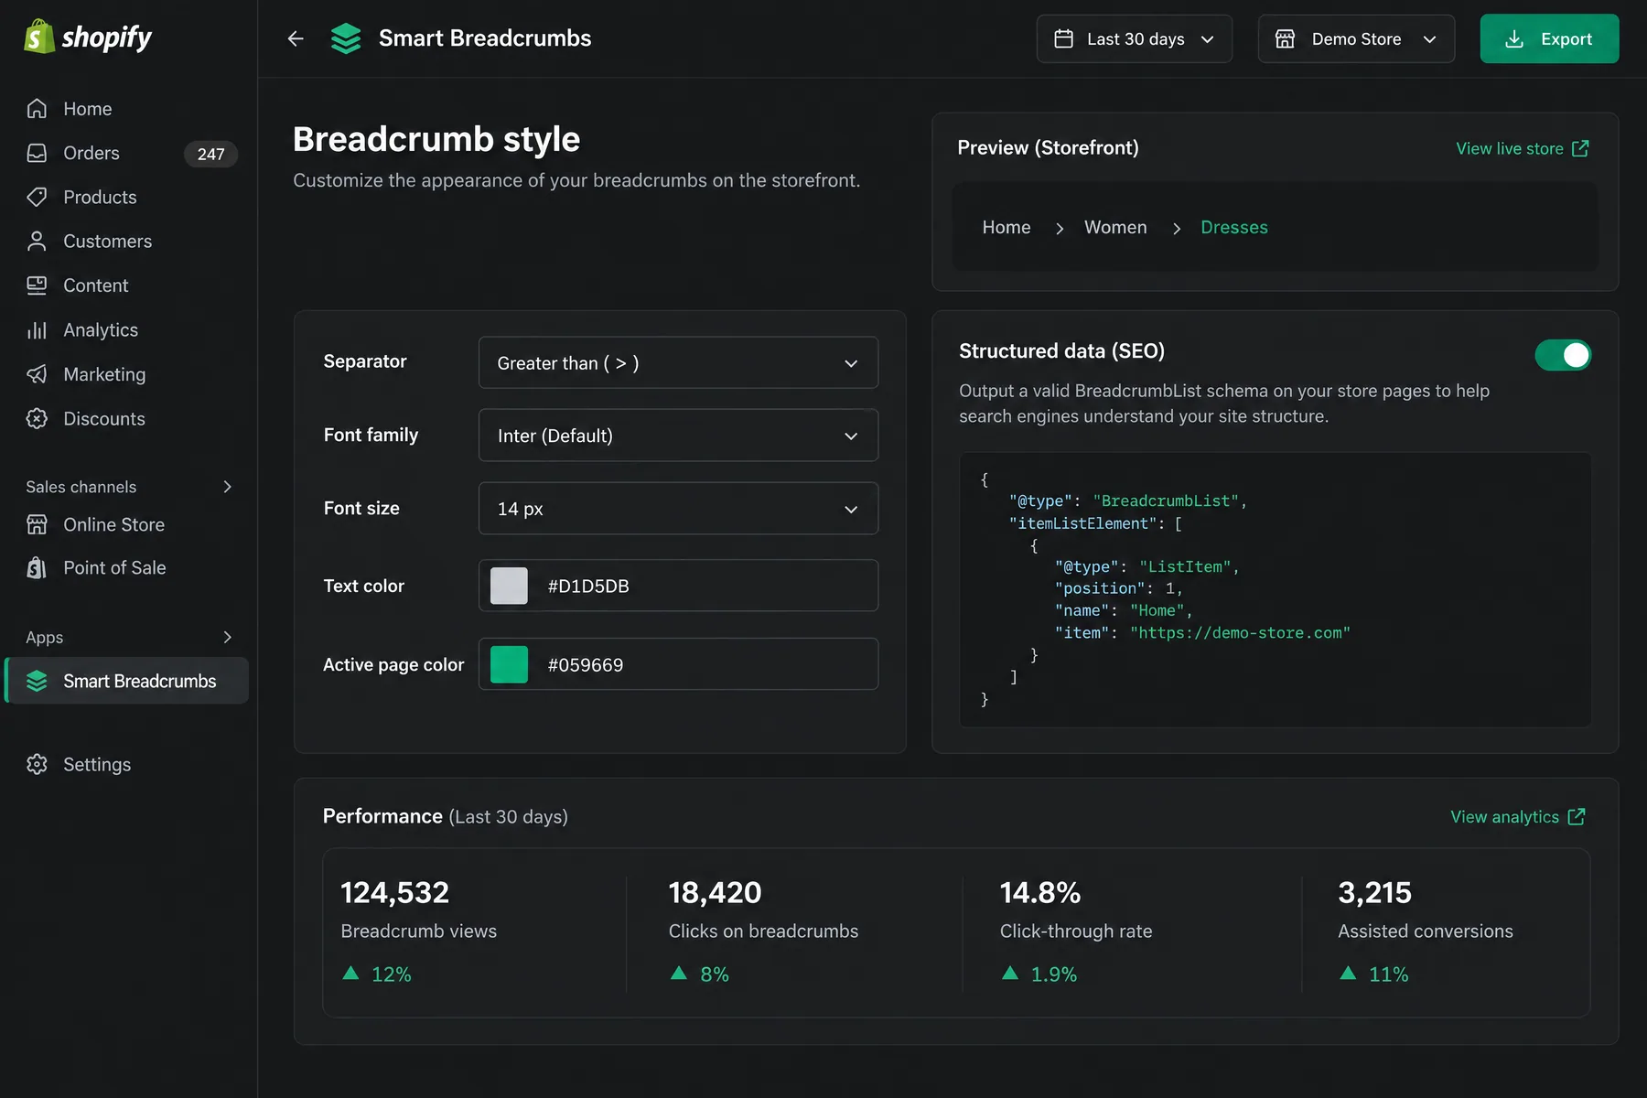This screenshot has width=1647, height=1098.
Task: Click the Products tag icon
Action: pyautogui.click(x=37, y=197)
